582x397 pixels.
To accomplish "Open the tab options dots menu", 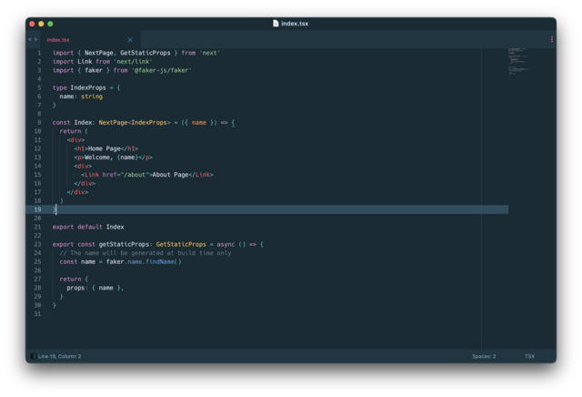I will pyautogui.click(x=552, y=39).
